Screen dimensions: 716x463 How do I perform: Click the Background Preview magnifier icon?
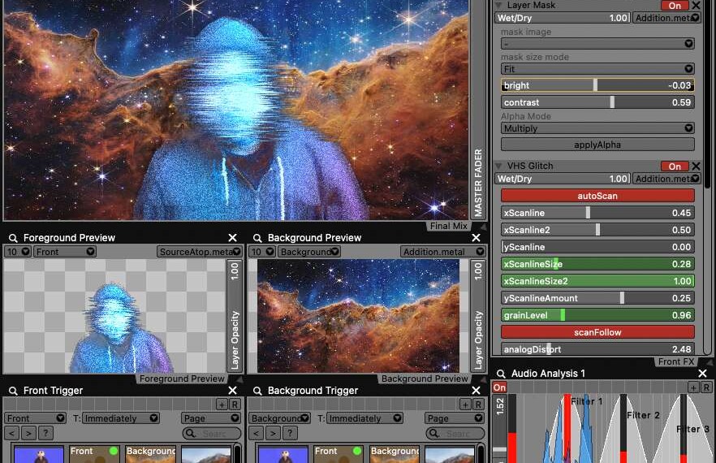257,238
